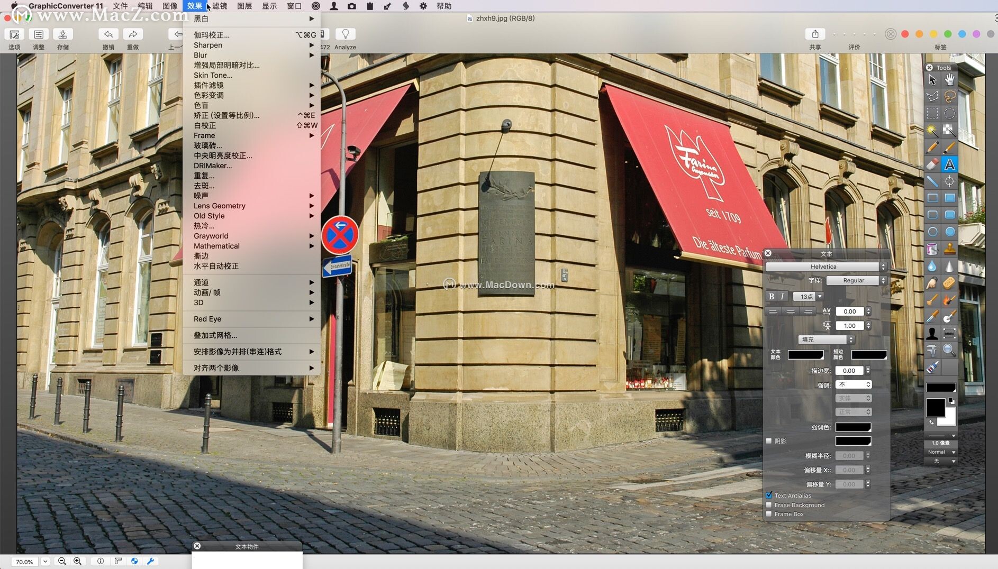Open the Help menu in menu bar
998x569 pixels.
(x=444, y=6)
